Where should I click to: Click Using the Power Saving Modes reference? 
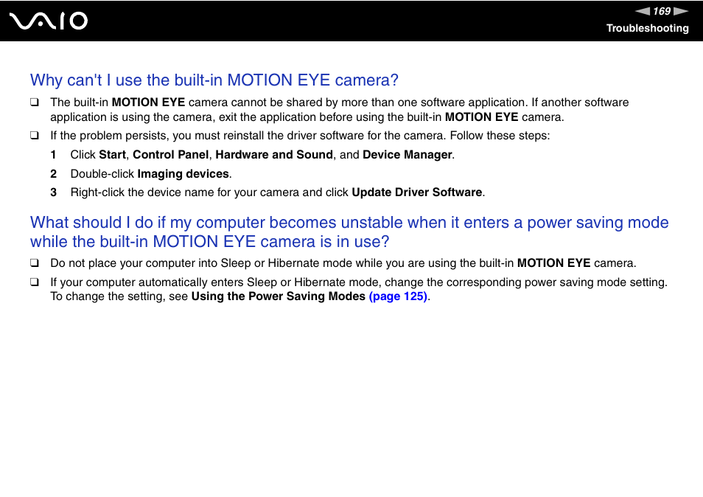click(279, 296)
